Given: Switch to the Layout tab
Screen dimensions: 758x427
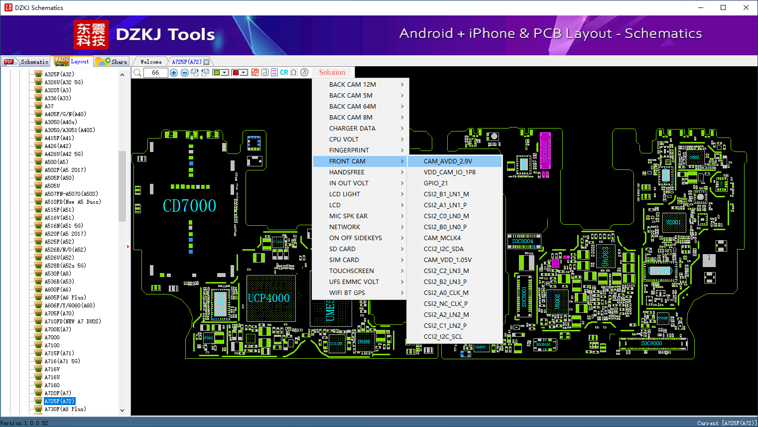Looking at the screenshot, I should tap(72, 61).
